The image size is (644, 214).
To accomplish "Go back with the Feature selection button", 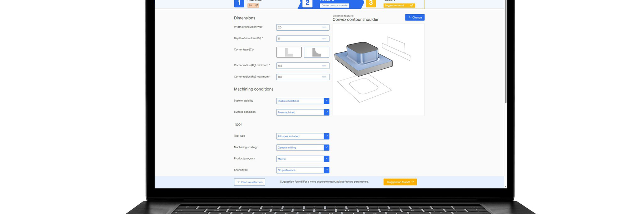I will coord(249,182).
